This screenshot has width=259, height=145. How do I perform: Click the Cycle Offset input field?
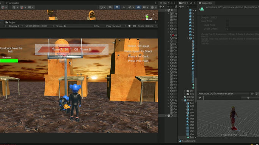(242, 29)
